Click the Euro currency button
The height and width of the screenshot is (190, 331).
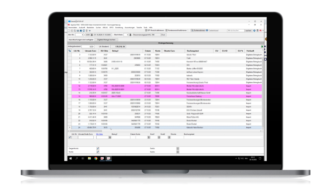pos(164,35)
